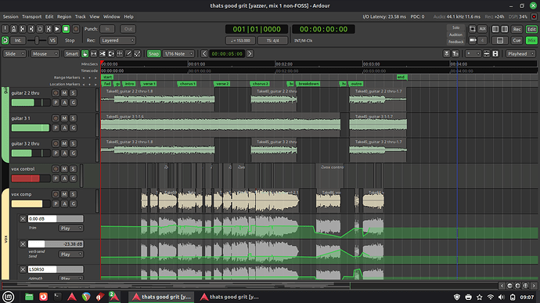Adjust the shuttle speed slider
Image resolution: width=540 pixels, height=303 pixels.
[37, 41]
